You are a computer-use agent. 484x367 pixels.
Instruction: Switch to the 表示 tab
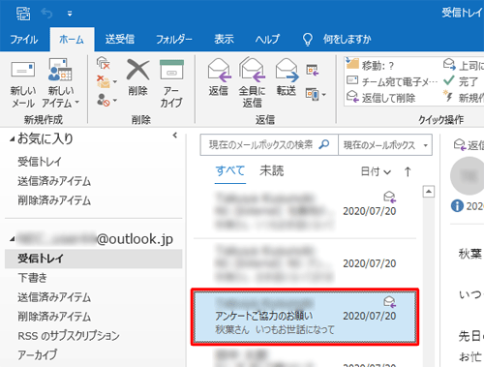click(224, 40)
